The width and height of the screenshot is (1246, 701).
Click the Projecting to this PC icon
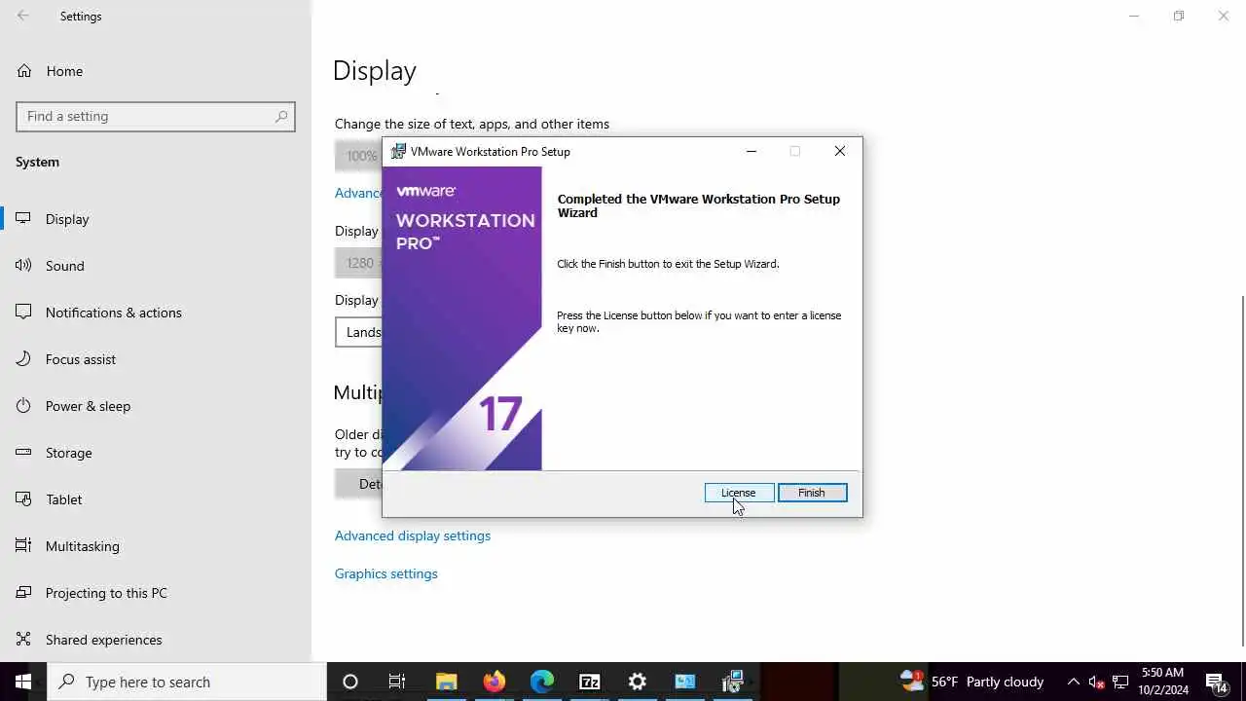click(23, 593)
